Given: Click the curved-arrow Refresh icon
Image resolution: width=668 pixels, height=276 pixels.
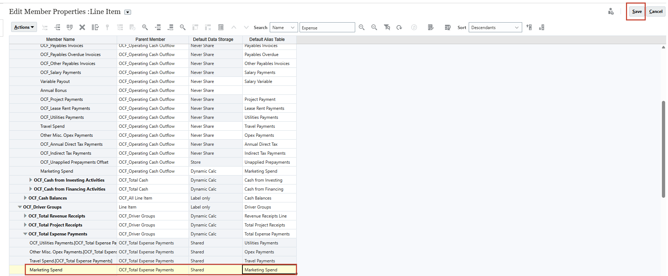Looking at the screenshot, I should 399,27.
